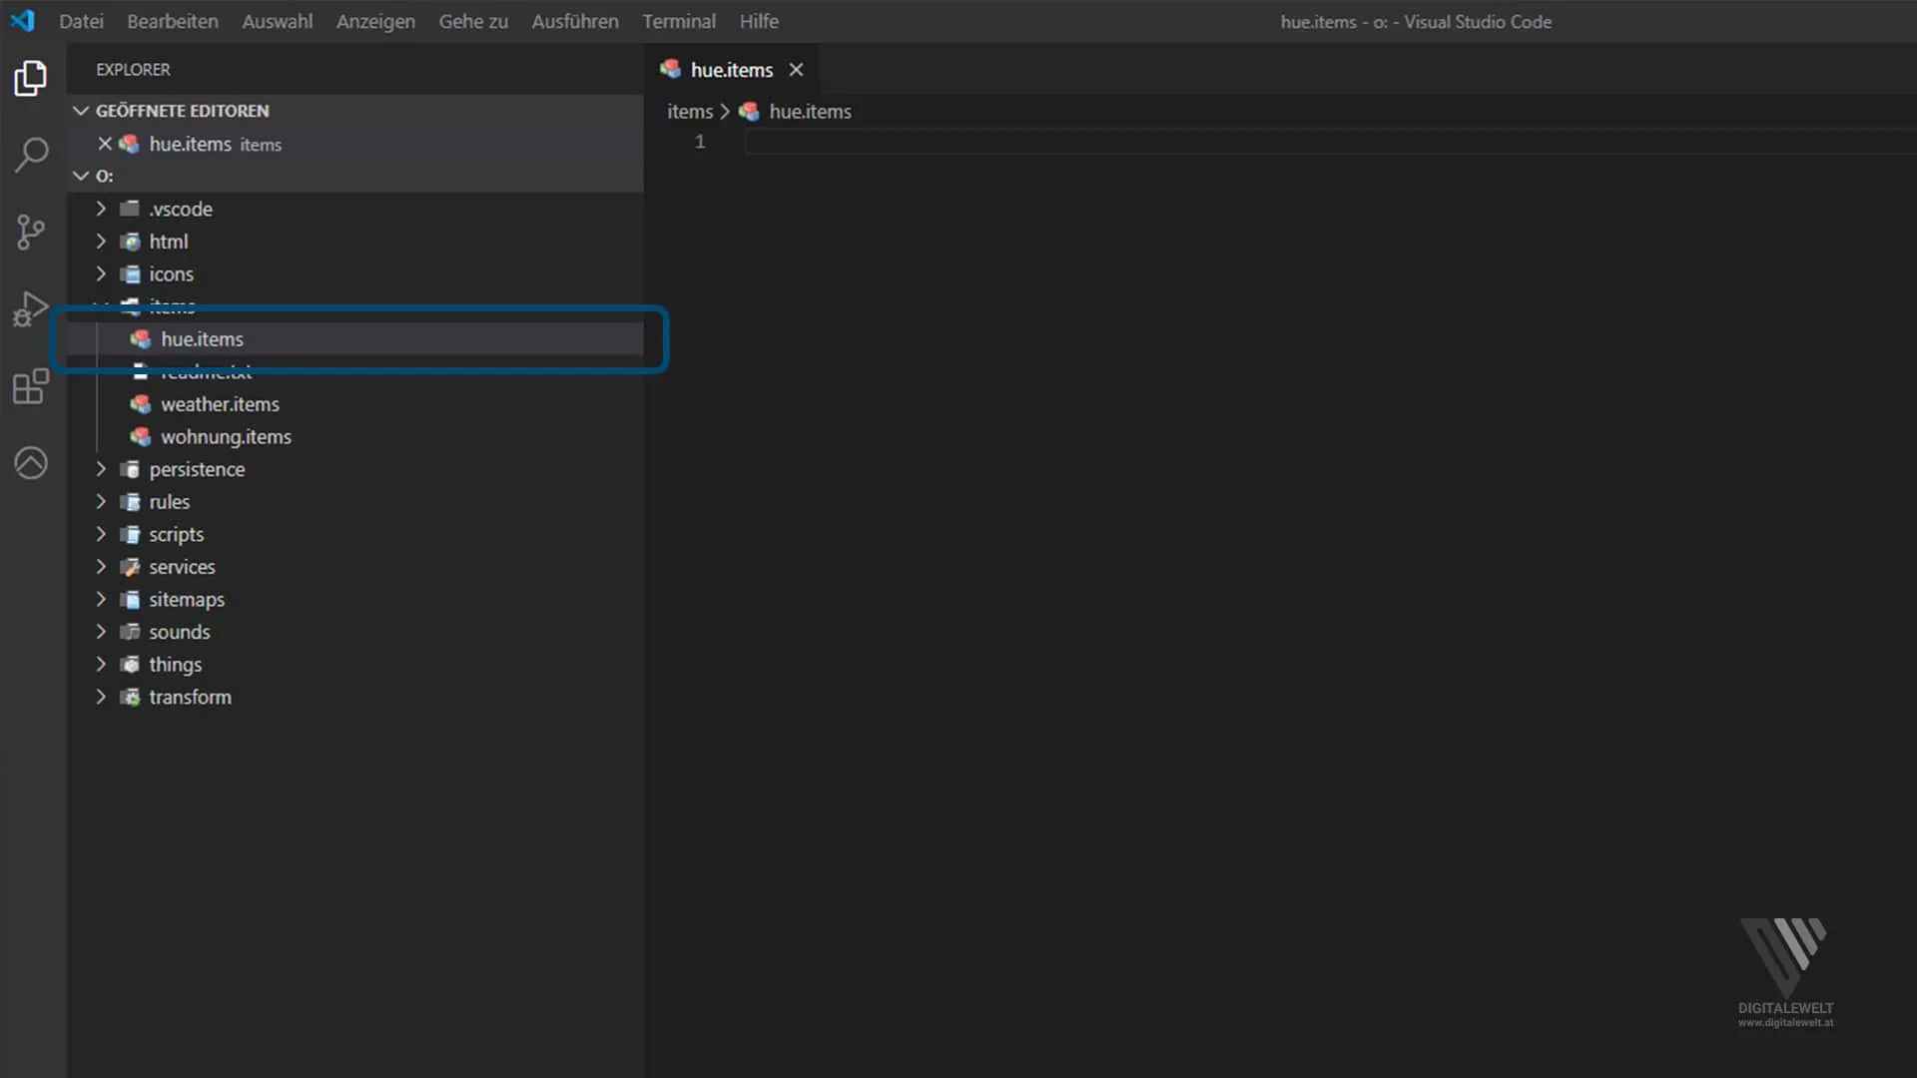Click line number 1 in gutter
1917x1078 pixels.
[700, 142]
